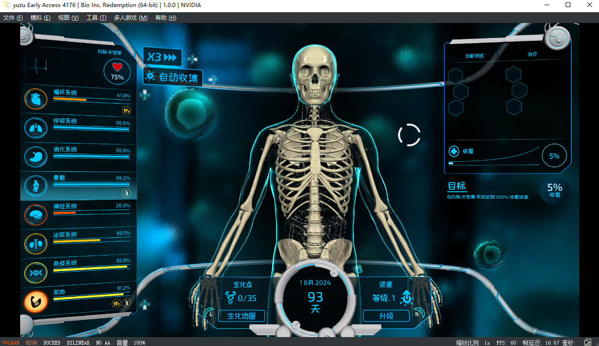Click the recovery medical cross icon
The height and width of the screenshot is (346, 599).
[x=454, y=151]
